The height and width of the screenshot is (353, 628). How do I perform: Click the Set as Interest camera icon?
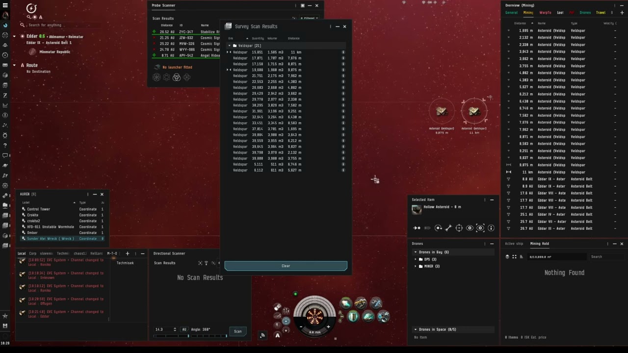(480, 227)
